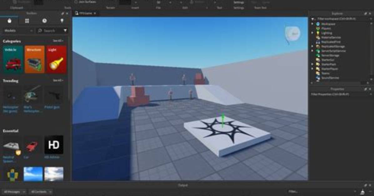Insert the Helicopter (no guns) model
The width and height of the screenshot is (374, 196).
11,99
